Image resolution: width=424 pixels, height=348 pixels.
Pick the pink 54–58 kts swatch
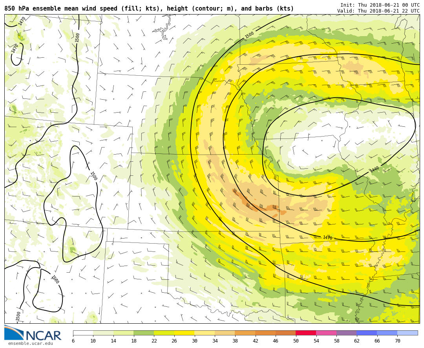click(326, 333)
